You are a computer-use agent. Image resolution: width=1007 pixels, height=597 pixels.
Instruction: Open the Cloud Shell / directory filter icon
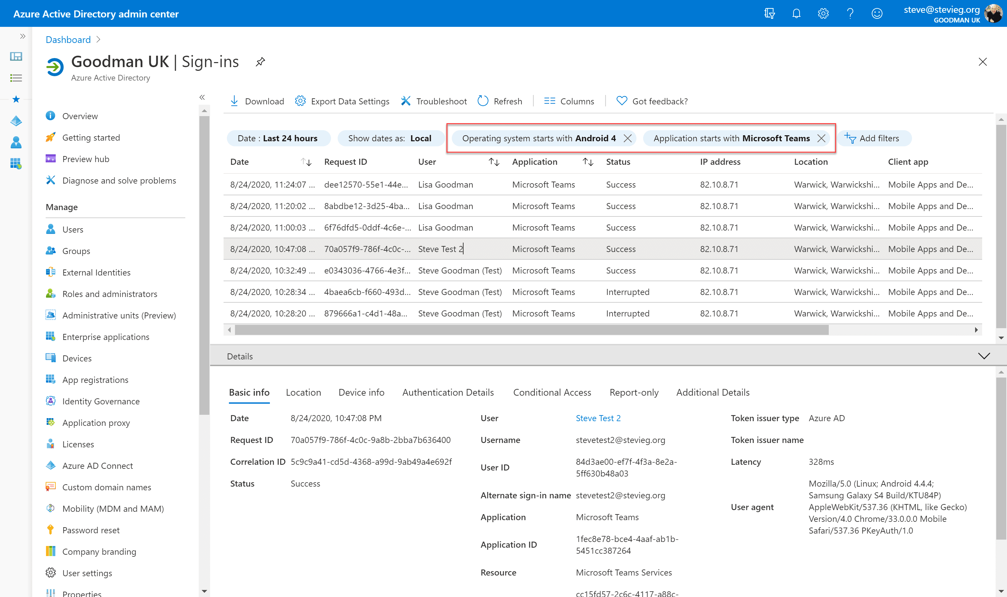(769, 14)
